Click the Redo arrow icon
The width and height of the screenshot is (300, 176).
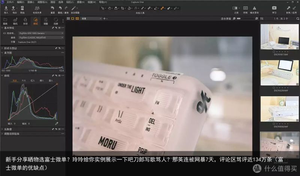(66, 8)
